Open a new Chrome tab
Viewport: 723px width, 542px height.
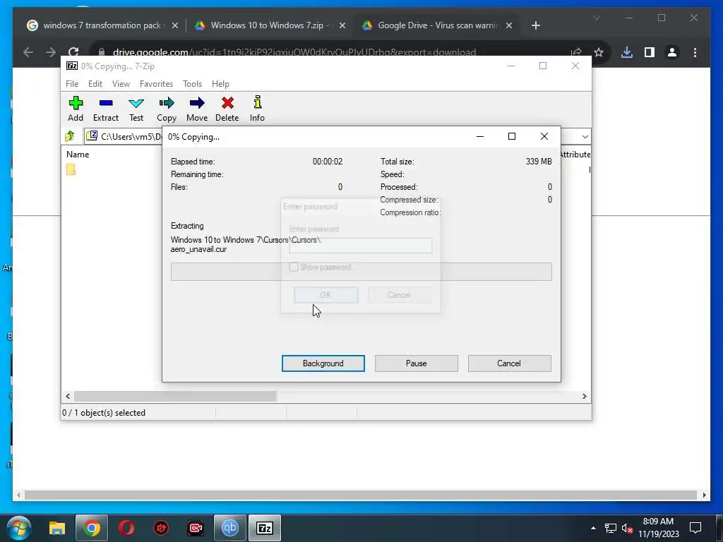pos(535,25)
